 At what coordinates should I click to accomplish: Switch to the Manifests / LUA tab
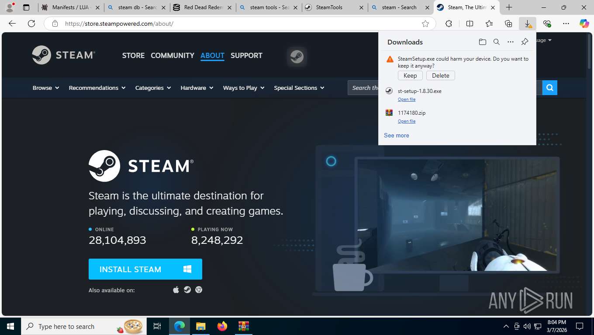click(x=71, y=7)
